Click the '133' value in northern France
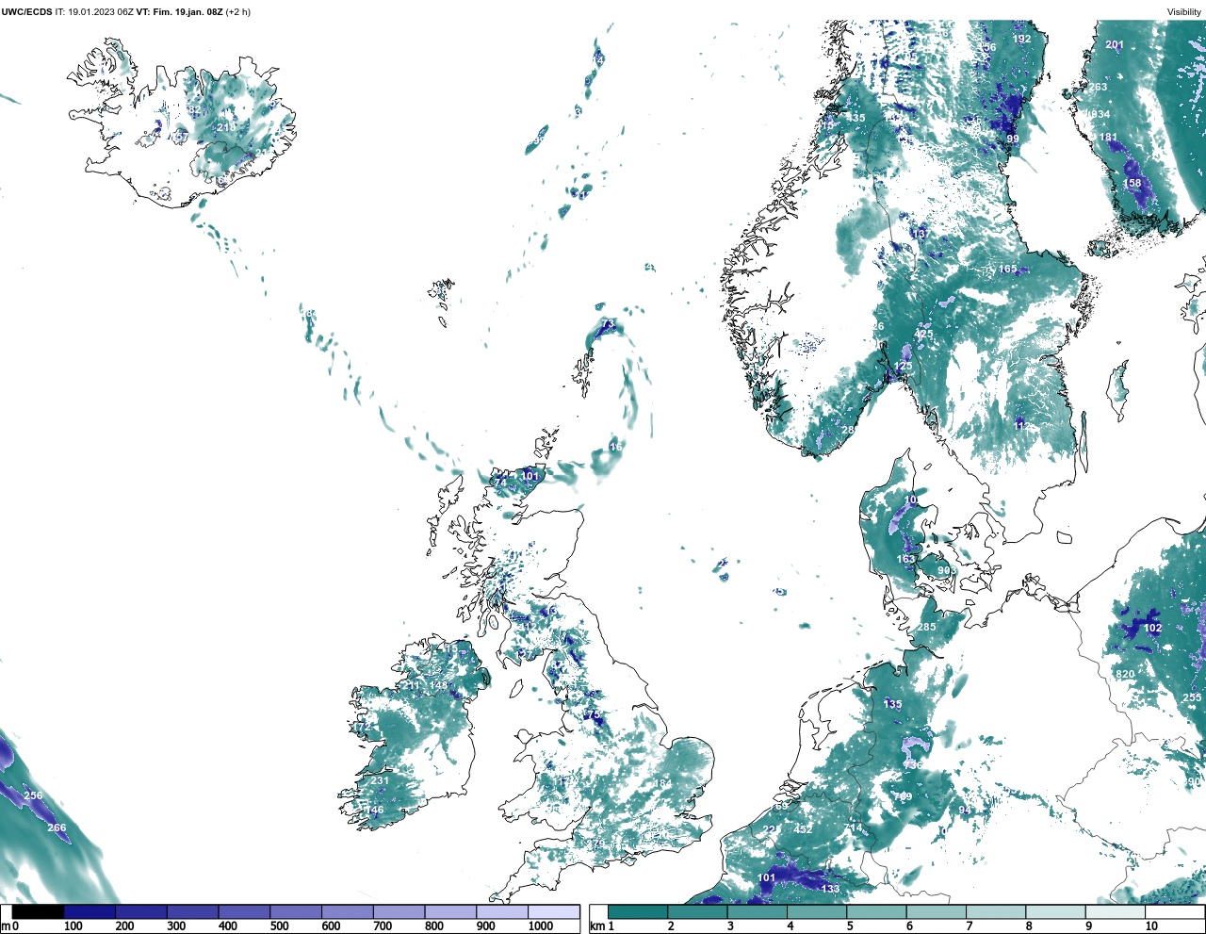 click(x=830, y=889)
